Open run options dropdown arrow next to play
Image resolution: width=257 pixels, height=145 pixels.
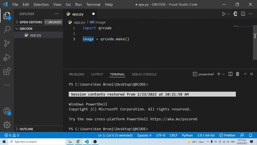coord(228,14)
